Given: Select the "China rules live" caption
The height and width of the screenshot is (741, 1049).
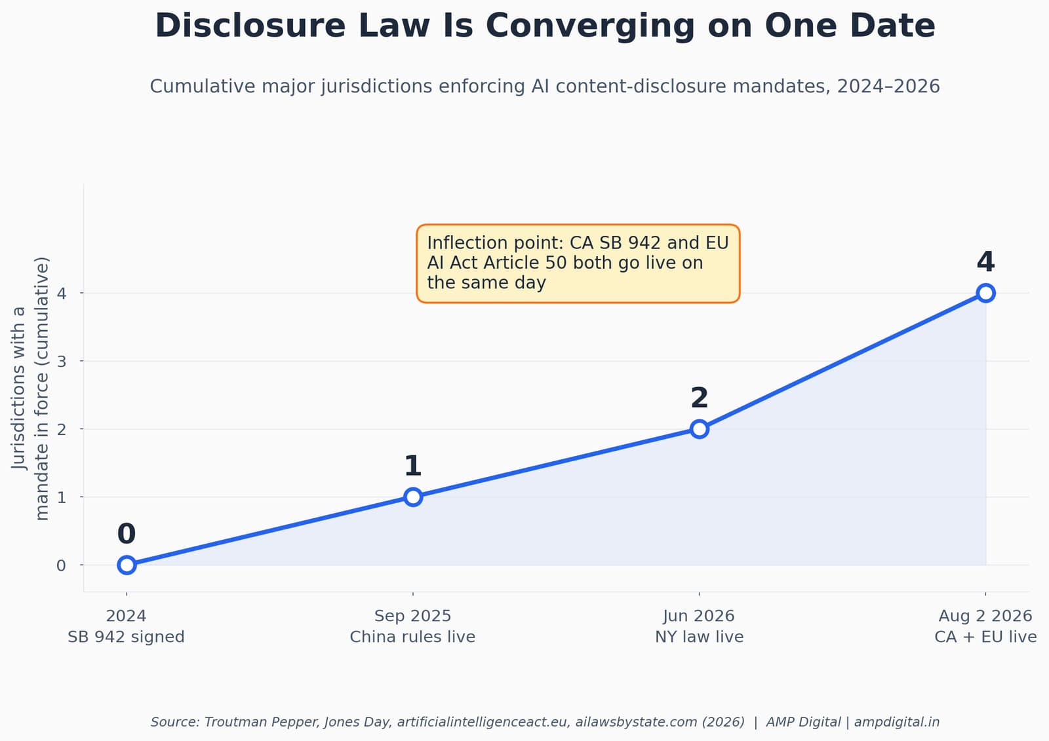Looking at the screenshot, I should coord(412,637).
